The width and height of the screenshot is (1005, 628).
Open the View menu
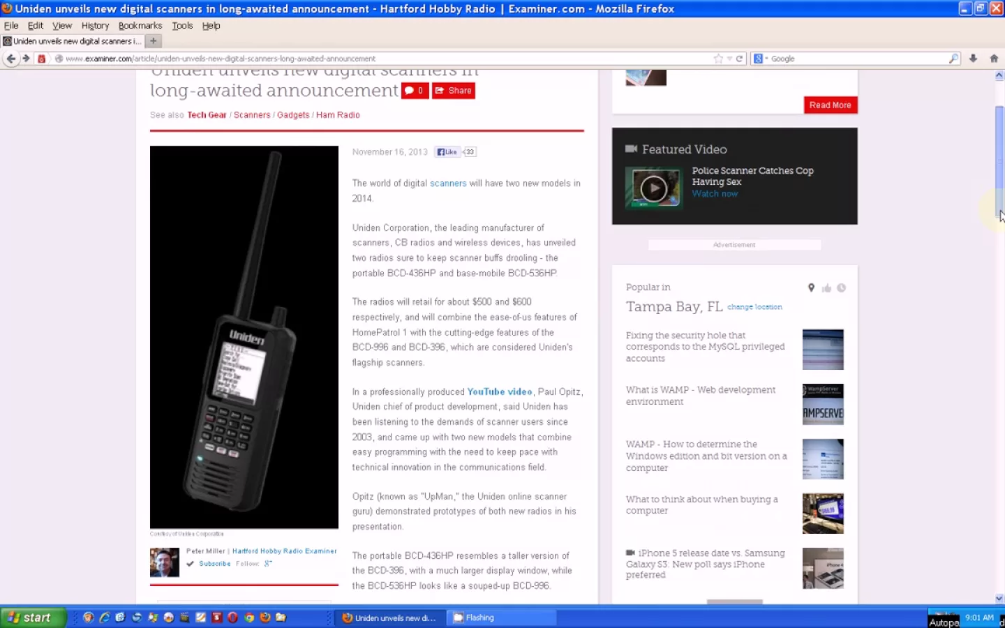pyautogui.click(x=62, y=26)
